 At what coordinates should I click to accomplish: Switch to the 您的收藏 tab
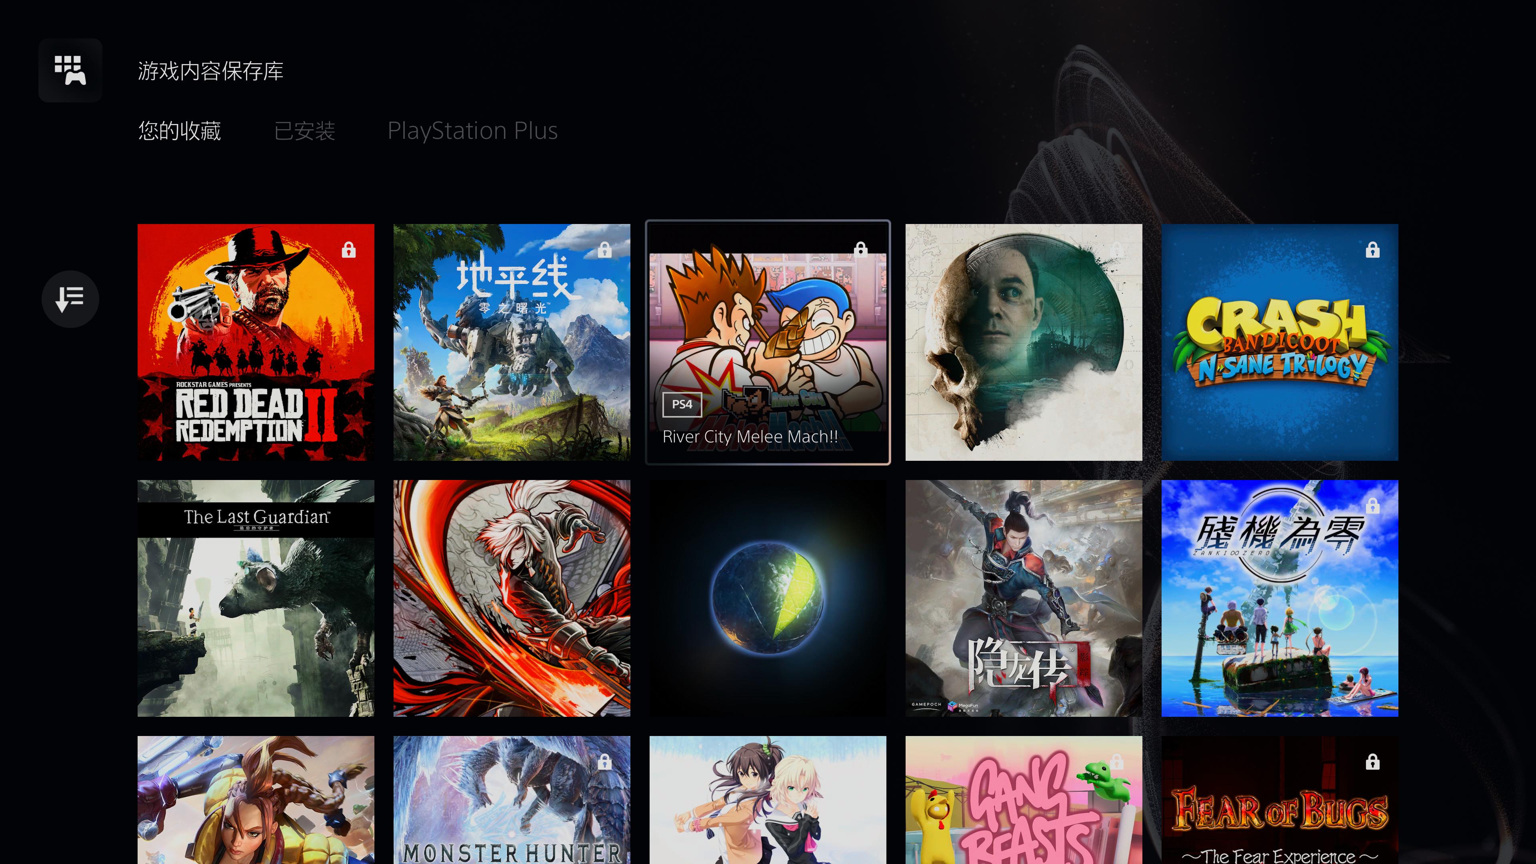point(180,130)
